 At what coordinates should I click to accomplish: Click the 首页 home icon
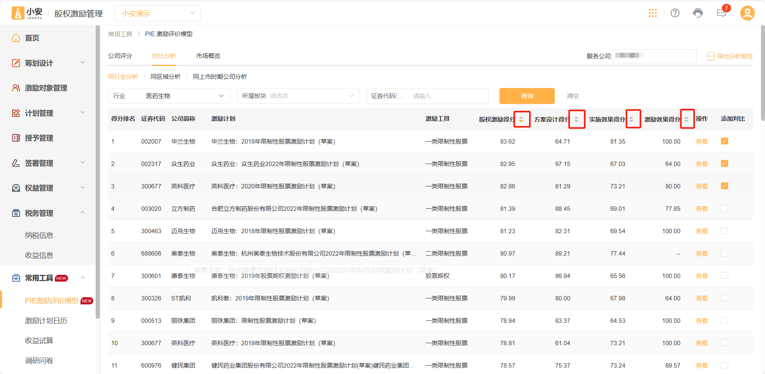pos(16,38)
